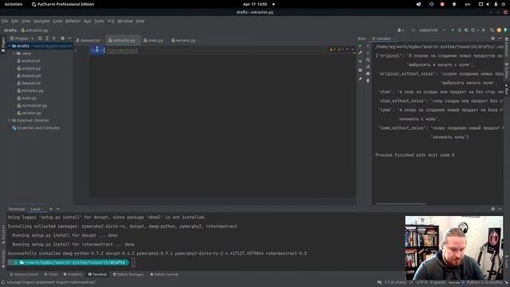
Task: Open terminal sessions dropdown arrow
Action: coord(58,209)
